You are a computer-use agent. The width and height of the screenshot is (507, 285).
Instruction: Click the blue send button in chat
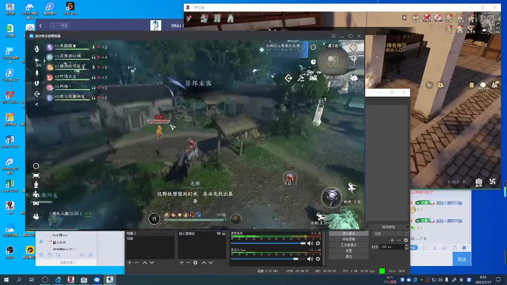tap(462, 259)
